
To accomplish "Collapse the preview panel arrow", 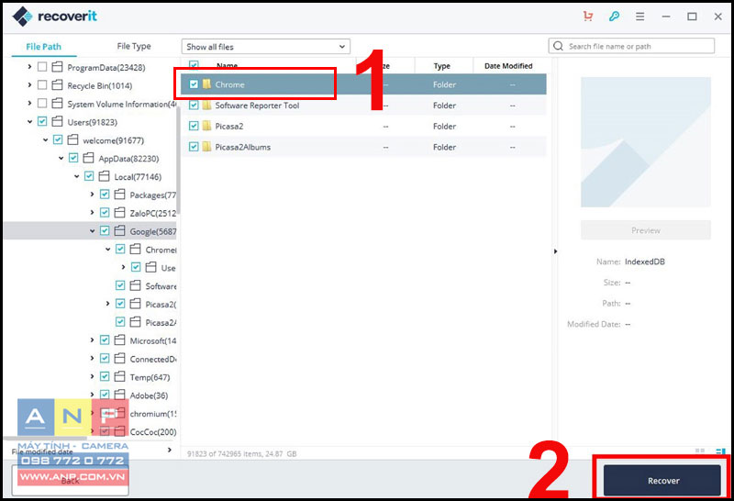I will coord(555,251).
